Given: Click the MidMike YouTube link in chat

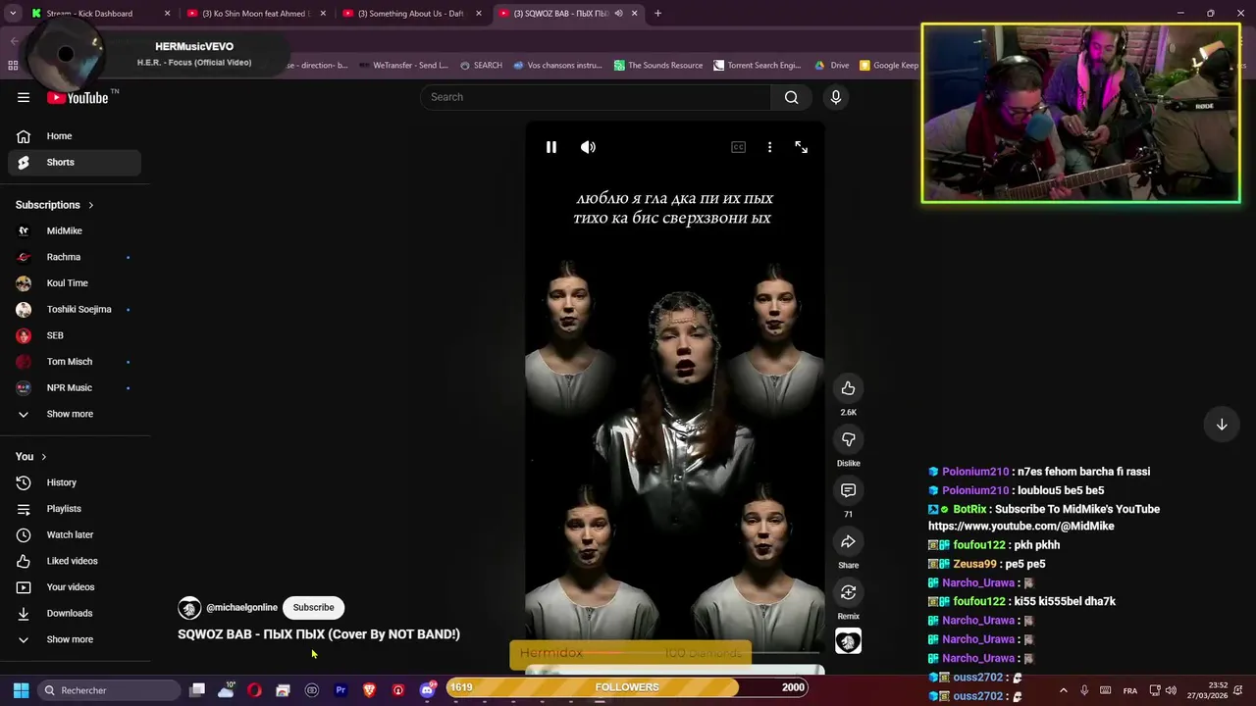Looking at the screenshot, I should 1020,527.
